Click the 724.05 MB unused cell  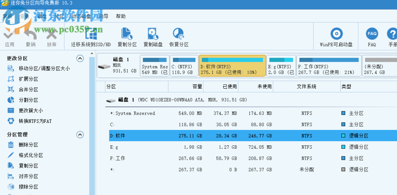(x=260, y=147)
